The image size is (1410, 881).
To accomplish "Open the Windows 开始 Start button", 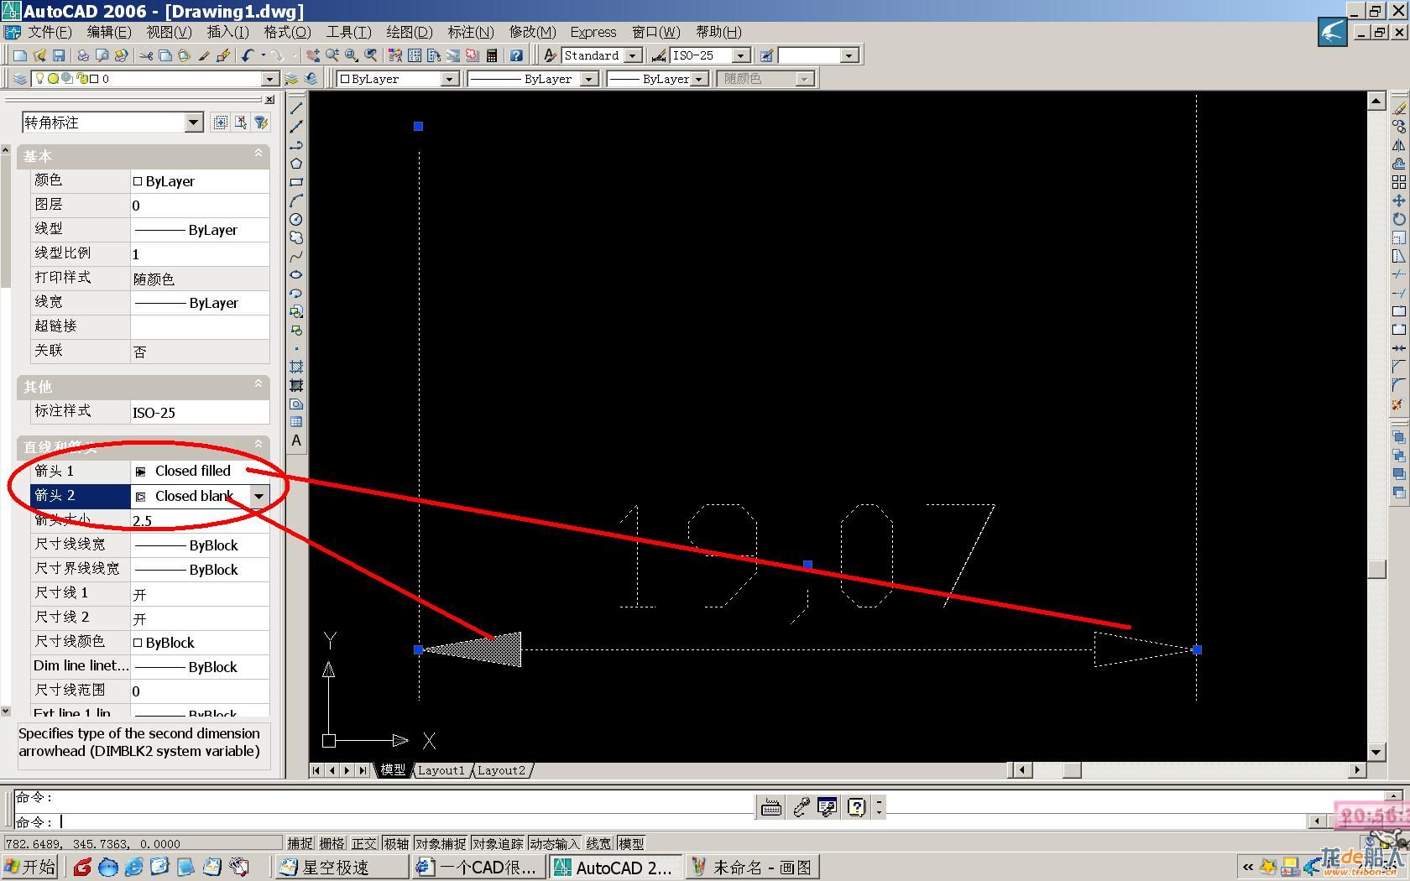I will tap(30, 867).
